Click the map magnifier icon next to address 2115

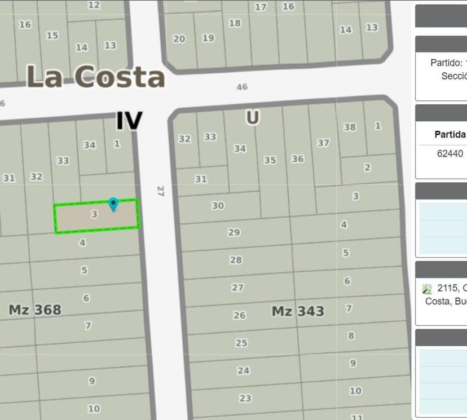click(x=427, y=288)
